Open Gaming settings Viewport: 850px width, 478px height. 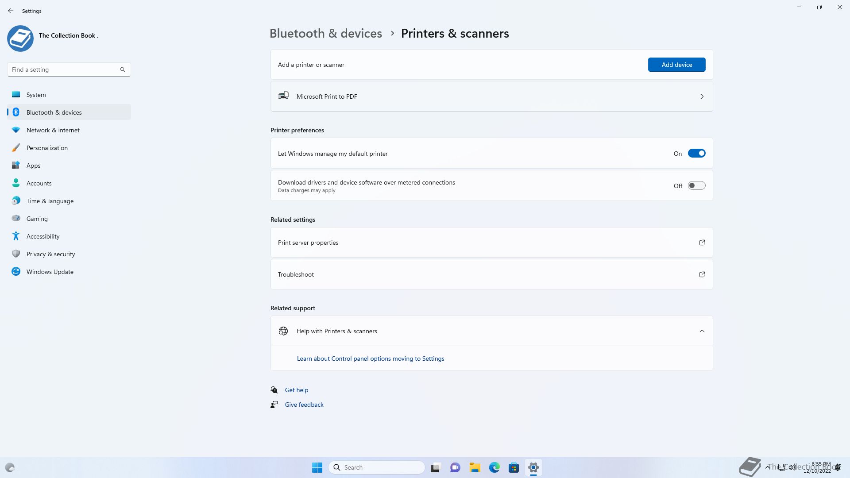(69, 219)
